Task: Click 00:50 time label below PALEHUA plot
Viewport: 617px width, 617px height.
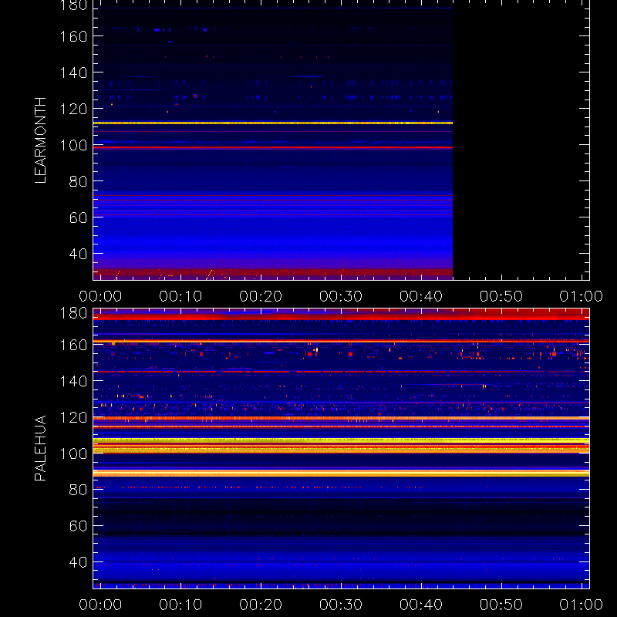Action: [501, 605]
